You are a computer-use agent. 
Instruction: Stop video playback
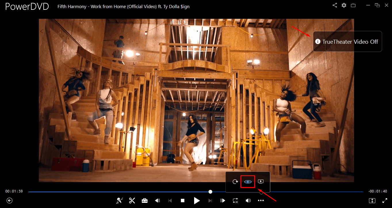[x=182, y=201]
